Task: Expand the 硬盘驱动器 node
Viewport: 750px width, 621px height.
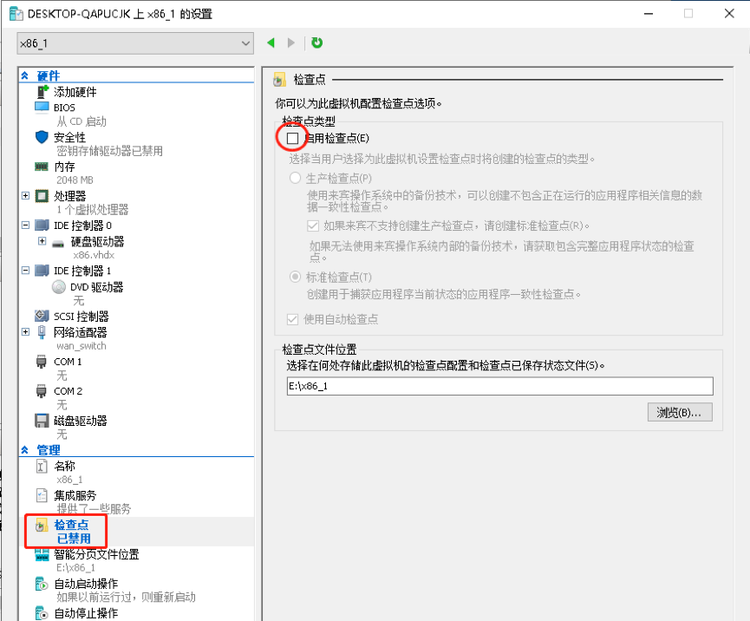Action: 42,240
